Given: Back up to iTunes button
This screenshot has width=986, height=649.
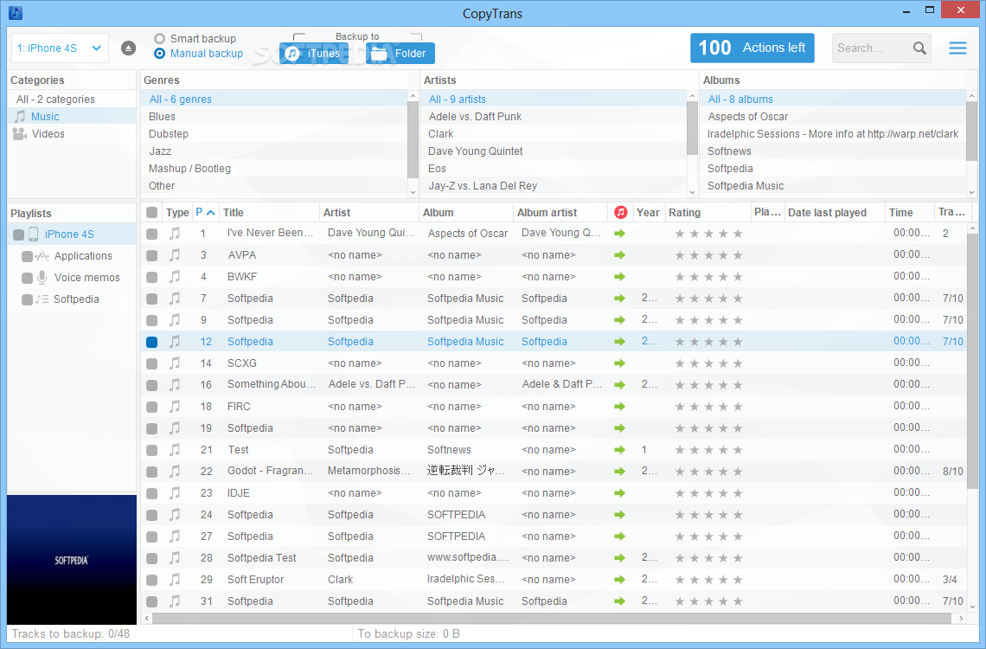Looking at the screenshot, I should (312, 54).
